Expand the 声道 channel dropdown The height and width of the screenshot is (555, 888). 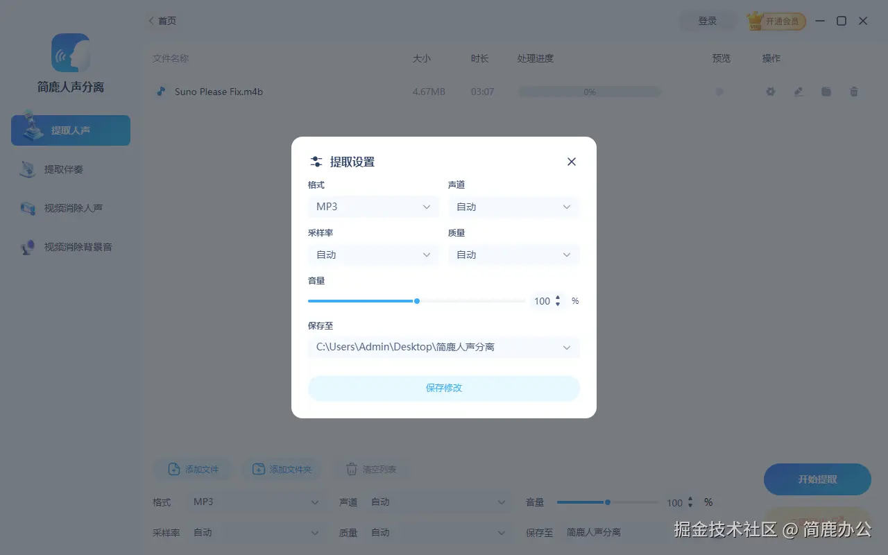pos(513,206)
